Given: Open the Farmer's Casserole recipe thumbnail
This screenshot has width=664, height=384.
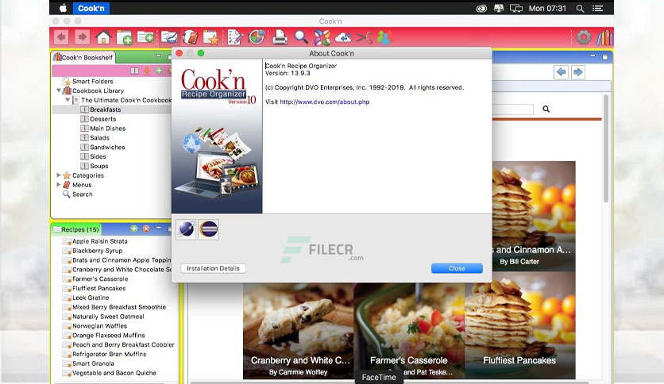Looking at the screenshot, I should pos(409,331).
